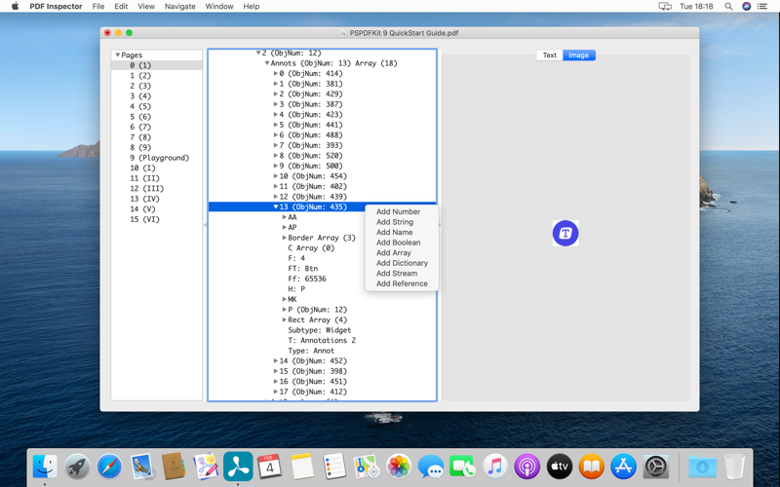780x487 pixels.
Task: Open Contacts book icon in dock
Action: coord(174,467)
